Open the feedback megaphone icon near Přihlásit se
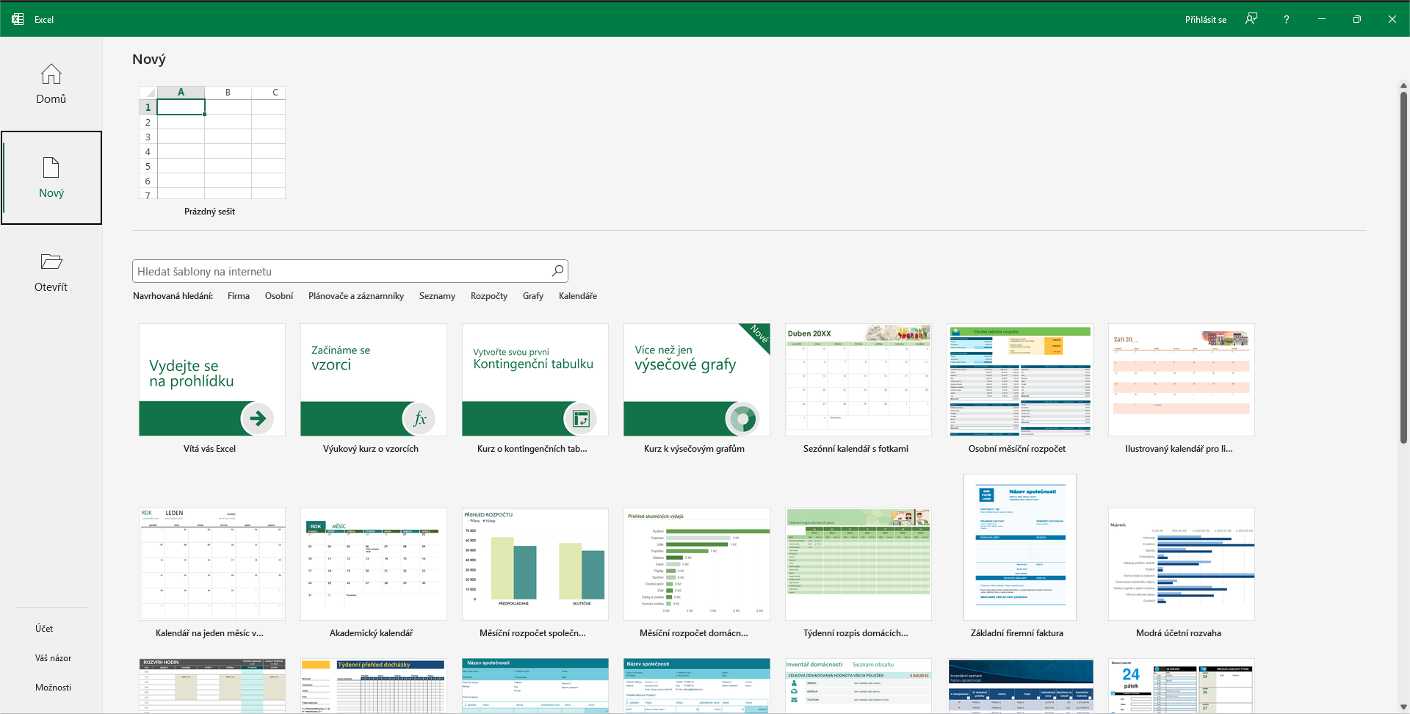The image size is (1410, 714). [1251, 19]
